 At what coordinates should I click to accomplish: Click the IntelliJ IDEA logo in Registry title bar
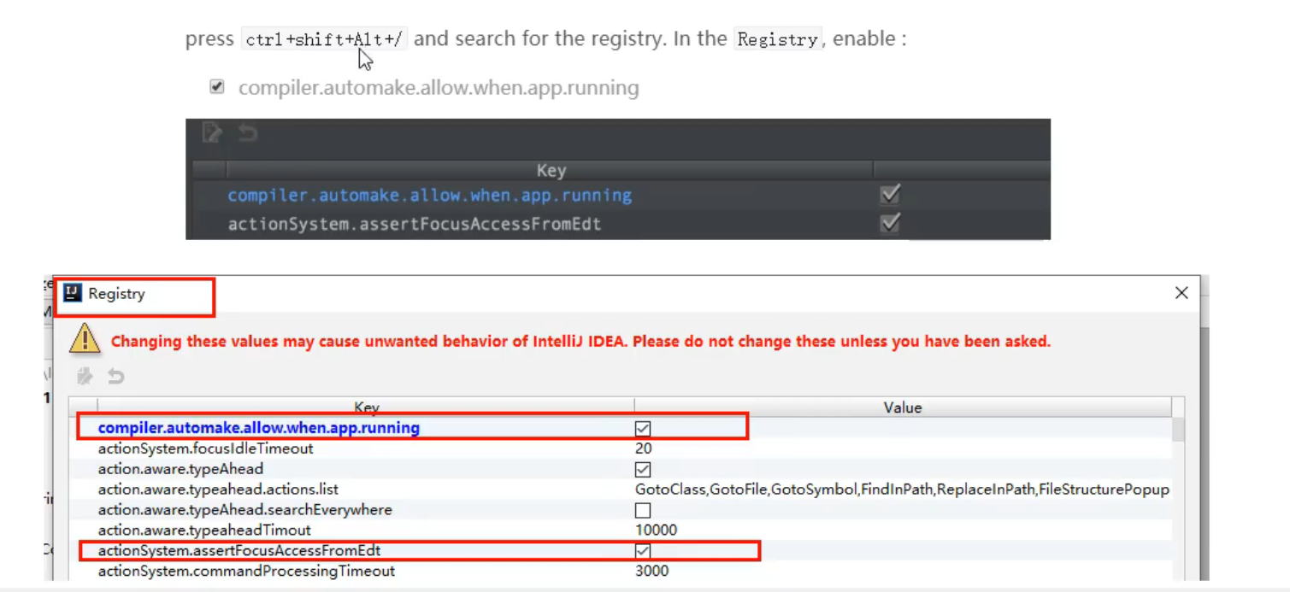pyautogui.click(x=73, y=294)
